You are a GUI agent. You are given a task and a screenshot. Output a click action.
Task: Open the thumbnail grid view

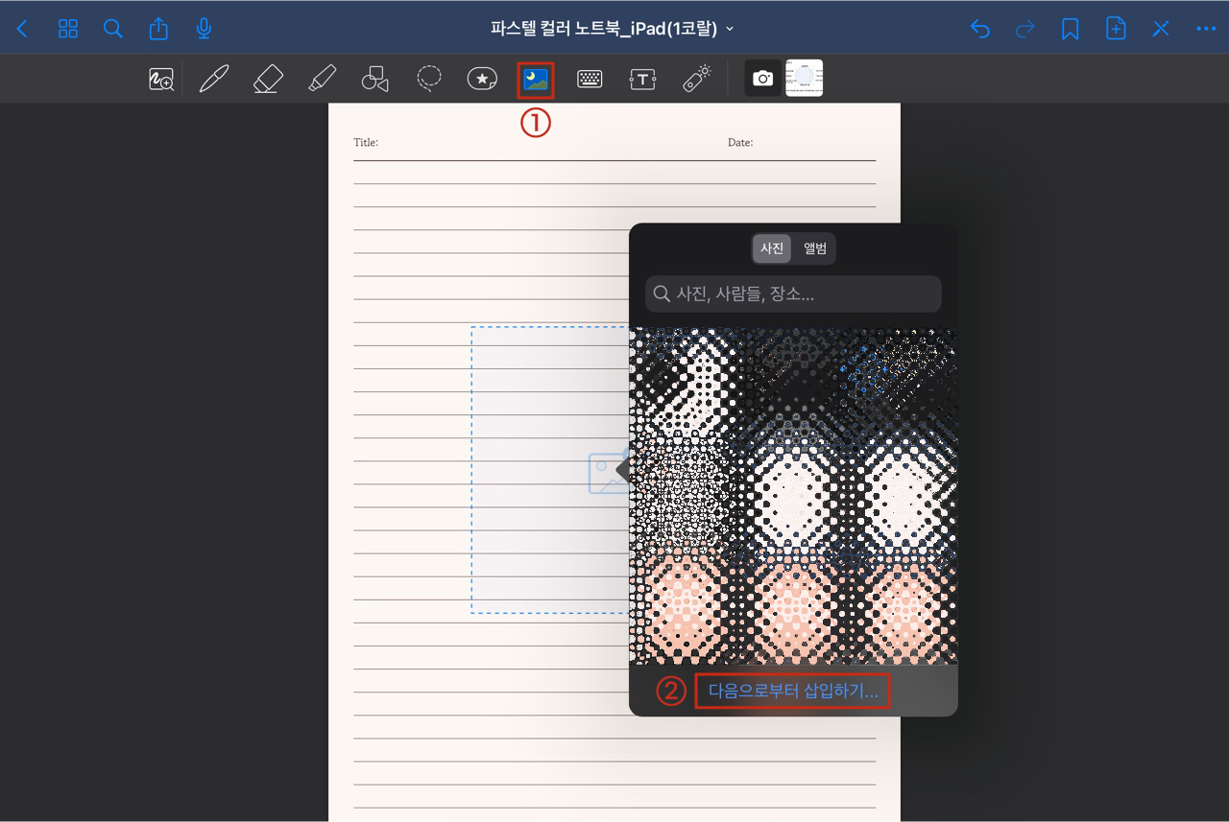[68, 29]
